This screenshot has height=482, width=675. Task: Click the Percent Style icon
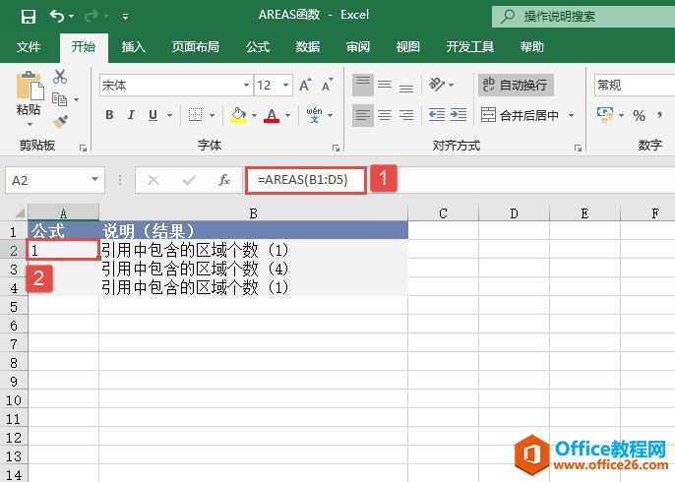coord(639,115)
